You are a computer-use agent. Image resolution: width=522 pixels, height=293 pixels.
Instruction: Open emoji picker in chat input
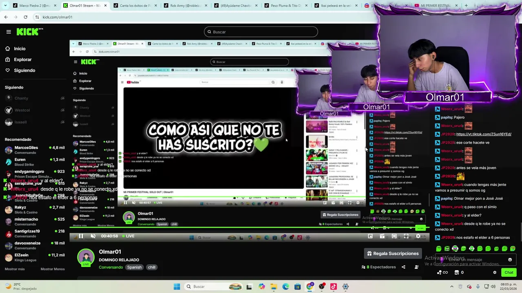510,260
